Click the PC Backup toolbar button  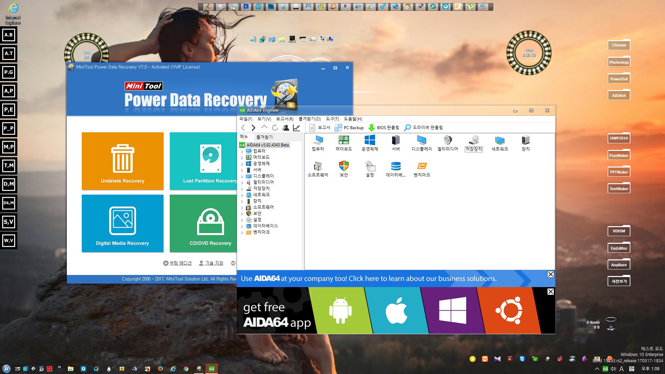click(x=349, y=128)
